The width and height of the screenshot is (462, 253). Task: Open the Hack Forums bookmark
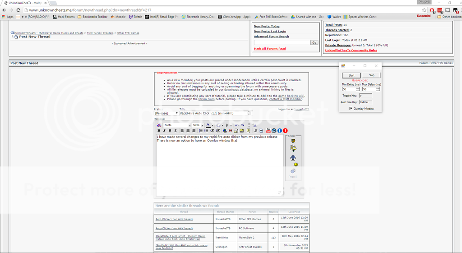(64, 17)
